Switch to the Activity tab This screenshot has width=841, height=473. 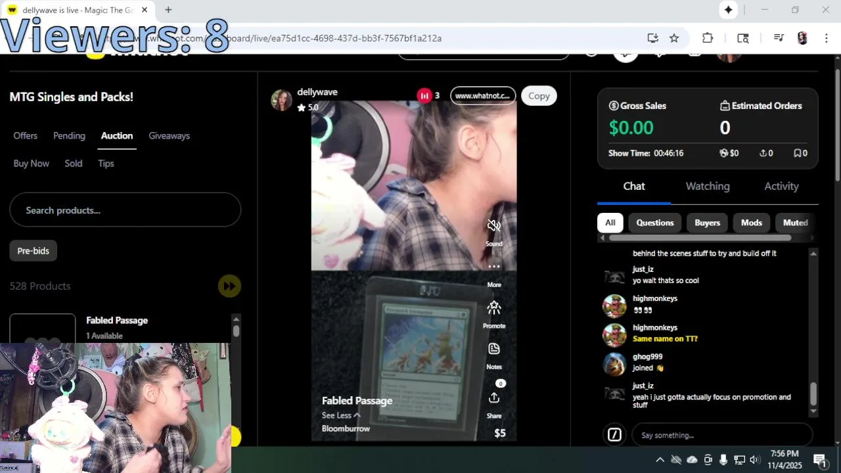coord(781,186)
